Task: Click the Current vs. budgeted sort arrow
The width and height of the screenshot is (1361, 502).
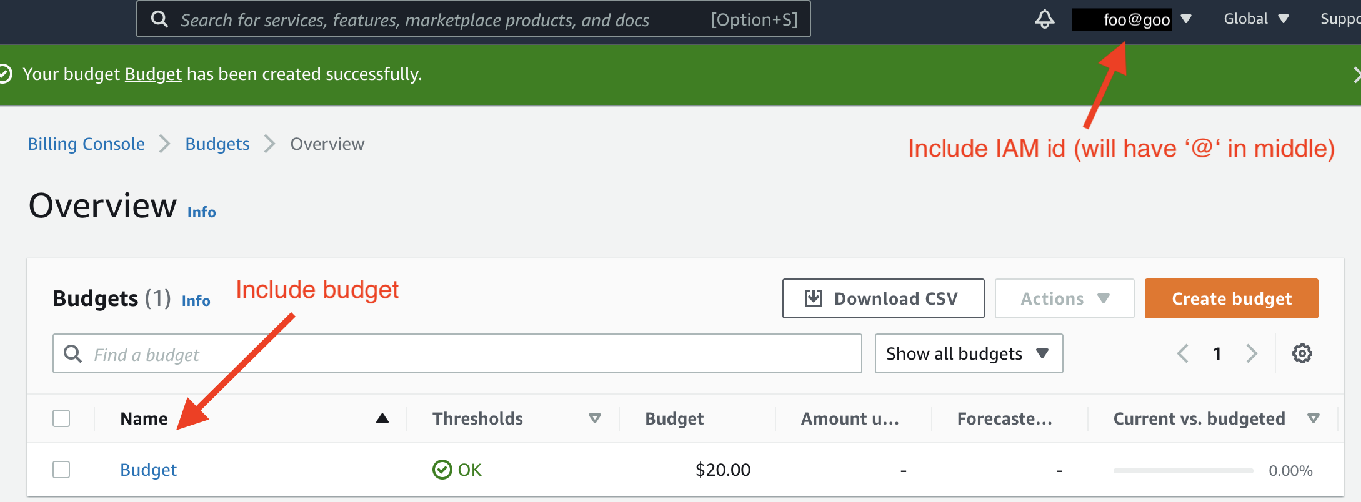Action: 1314,418
